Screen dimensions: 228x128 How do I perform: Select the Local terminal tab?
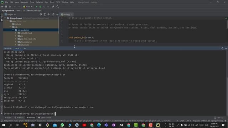[x=17, y=48]
